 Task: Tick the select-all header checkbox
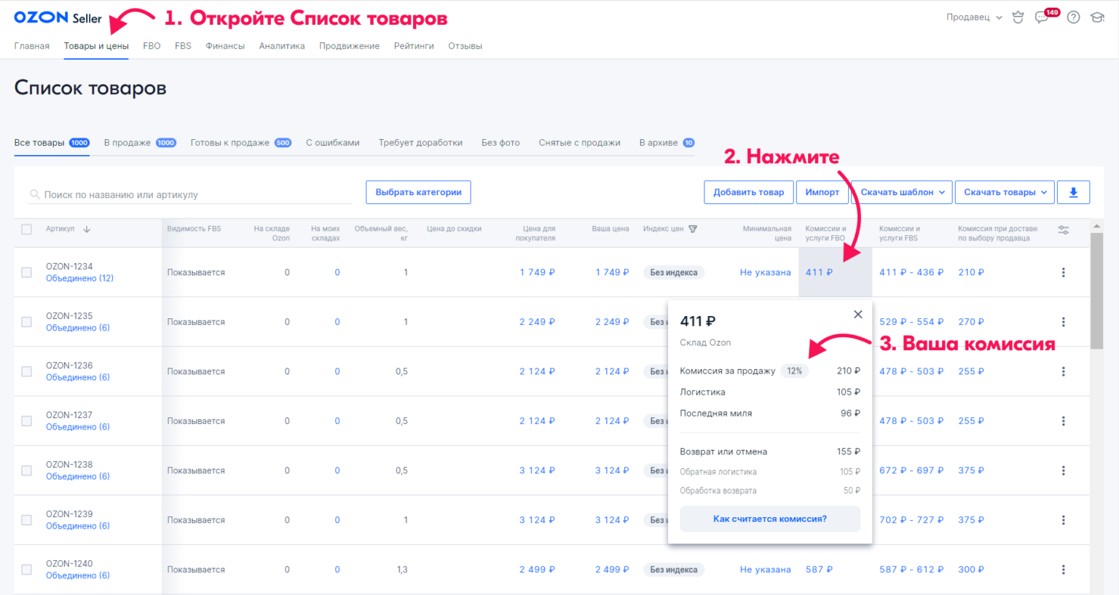pyautogui.click(x=27, y=229)
